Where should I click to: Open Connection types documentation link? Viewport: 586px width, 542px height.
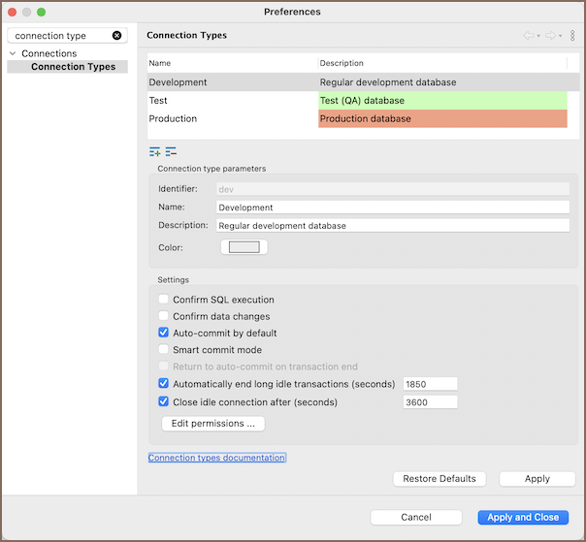tap(216, 458)
